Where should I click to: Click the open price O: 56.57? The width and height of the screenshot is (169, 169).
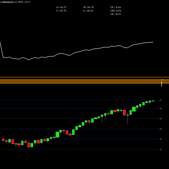[62, 7]
